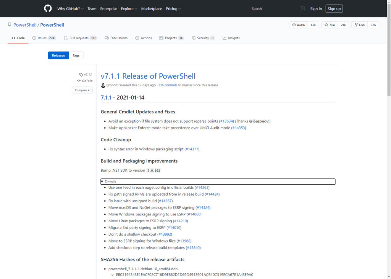Open the 7.1.1 heading link

coord(106,97)
